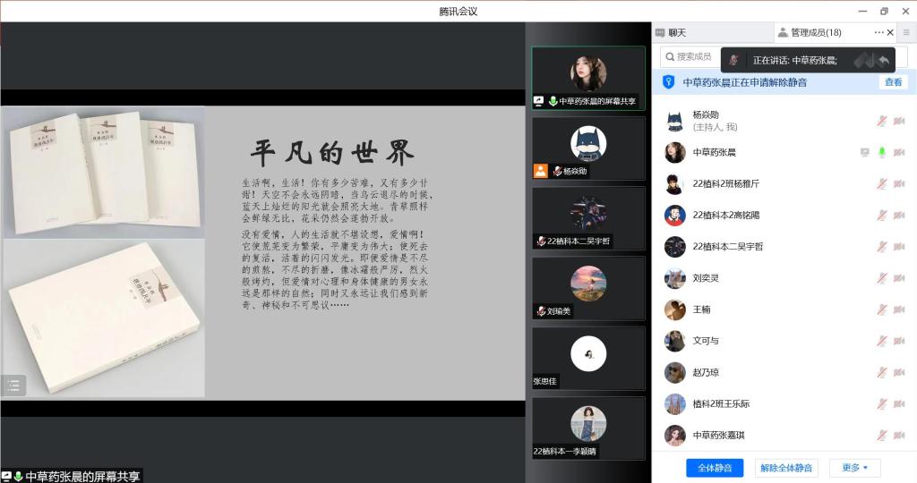The height and width of the screenshot is (483, 917).
Task: Toggle microphone for 22植科2班杨雅斤
Action: [x=882, y=183]
